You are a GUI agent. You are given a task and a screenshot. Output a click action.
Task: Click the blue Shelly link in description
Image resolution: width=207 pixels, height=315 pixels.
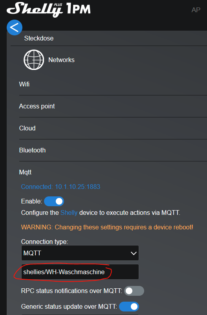coord(69,212)
